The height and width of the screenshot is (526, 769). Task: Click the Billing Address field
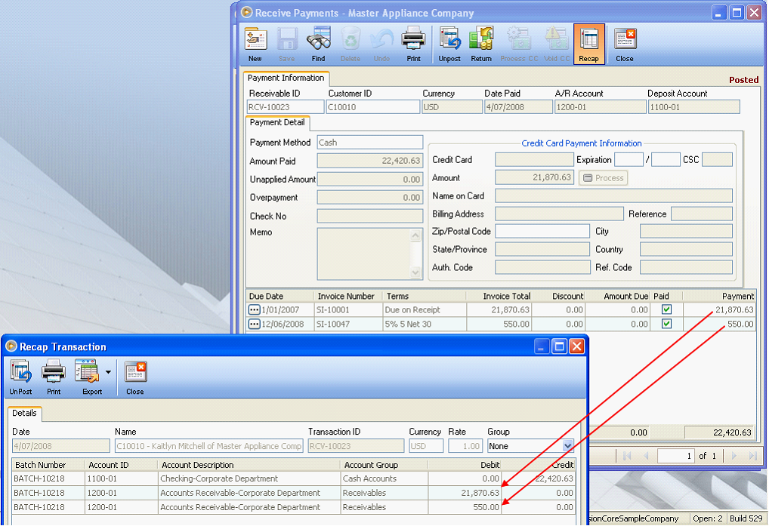559,214
